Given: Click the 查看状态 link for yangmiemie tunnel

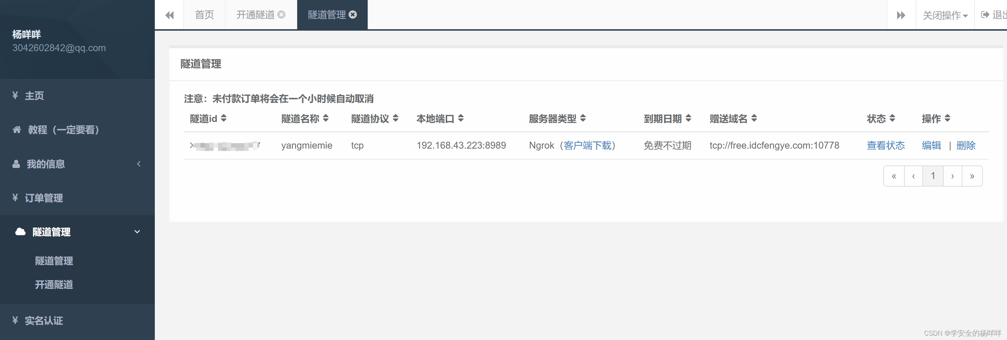Looking at the screenshot, I should [885, 145].
